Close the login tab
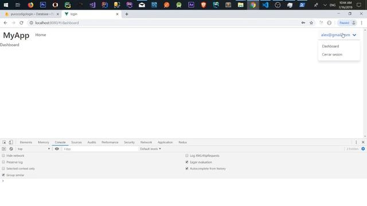The image size is (367, 206). 117,14
